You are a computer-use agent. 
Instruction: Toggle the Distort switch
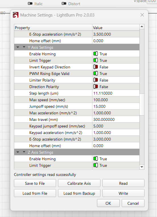pyautogui.click(x=64, y=4)
